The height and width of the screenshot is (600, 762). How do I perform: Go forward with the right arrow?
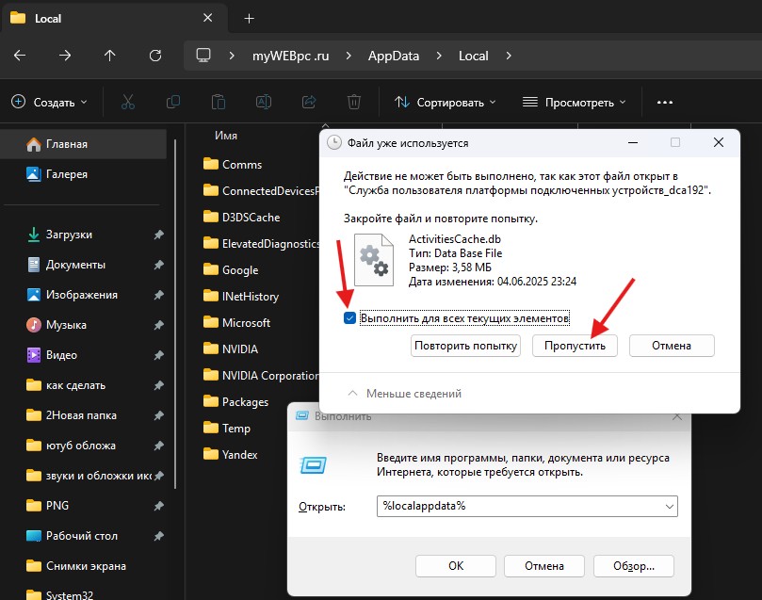click(65, 56)
